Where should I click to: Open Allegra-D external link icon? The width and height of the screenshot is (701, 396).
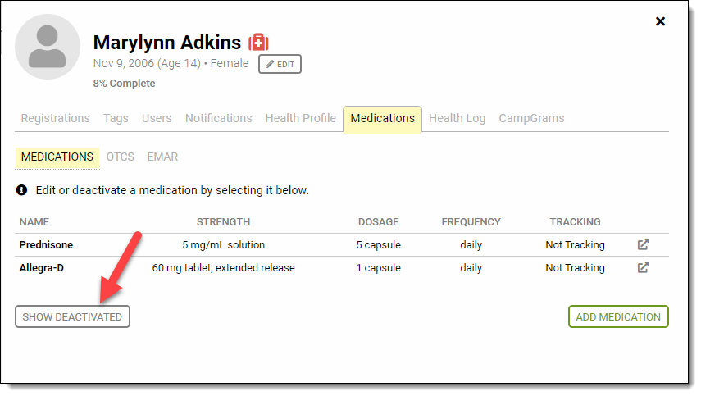(644, 267)
